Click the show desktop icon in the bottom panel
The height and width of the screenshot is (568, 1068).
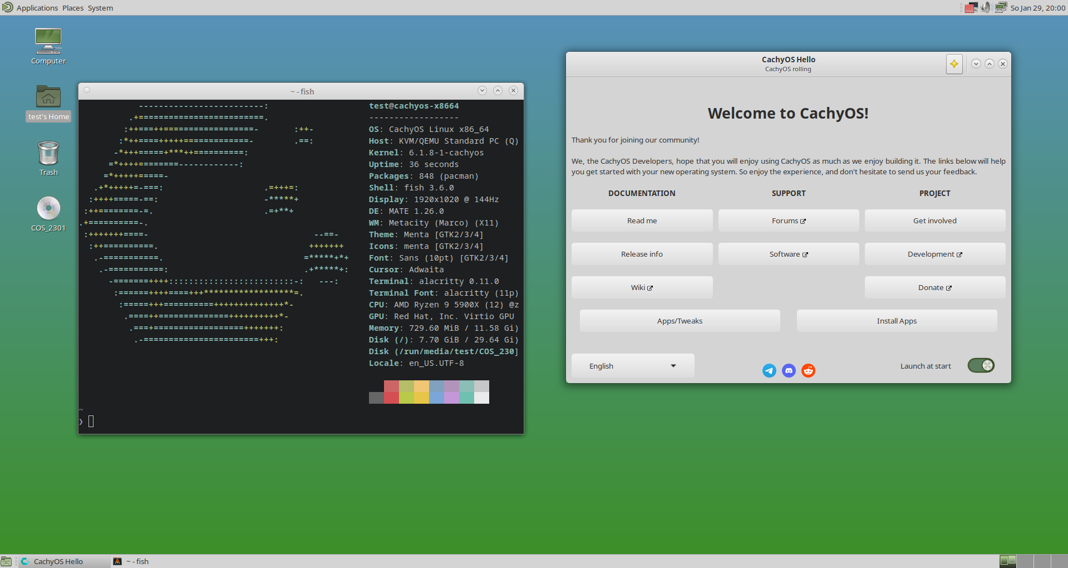[6, 561]
